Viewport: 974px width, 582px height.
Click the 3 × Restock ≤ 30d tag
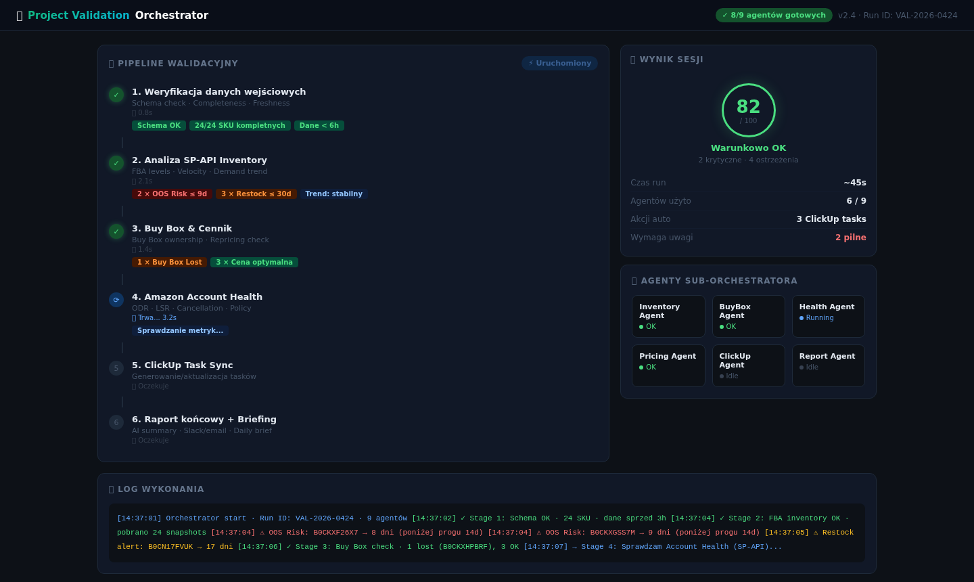(x=256, y=194)
